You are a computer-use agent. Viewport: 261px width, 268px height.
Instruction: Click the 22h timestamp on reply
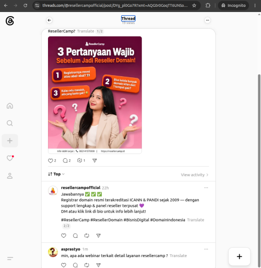click(105, 188)
